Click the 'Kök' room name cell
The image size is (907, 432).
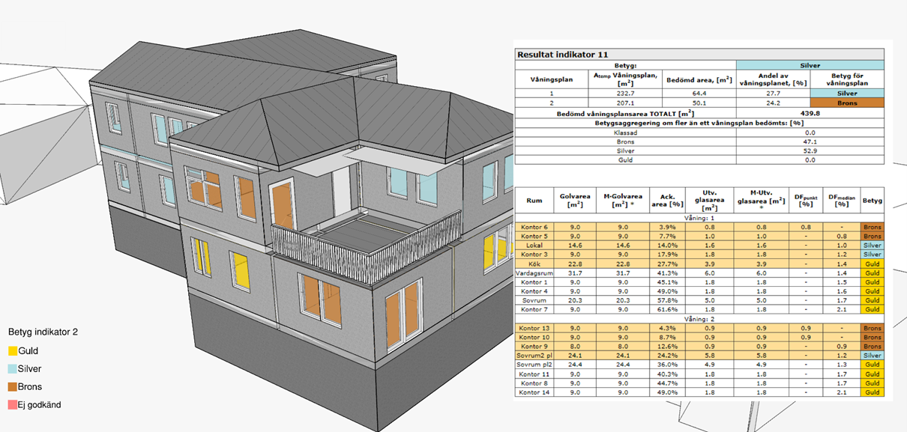point(534,264)
